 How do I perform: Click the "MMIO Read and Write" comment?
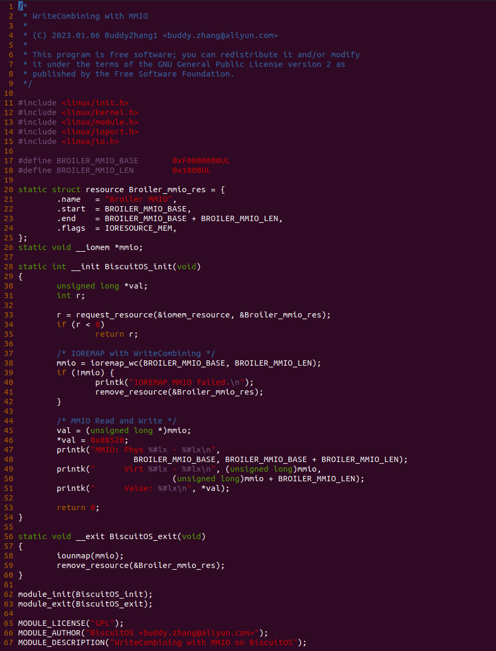coord(117,421)
